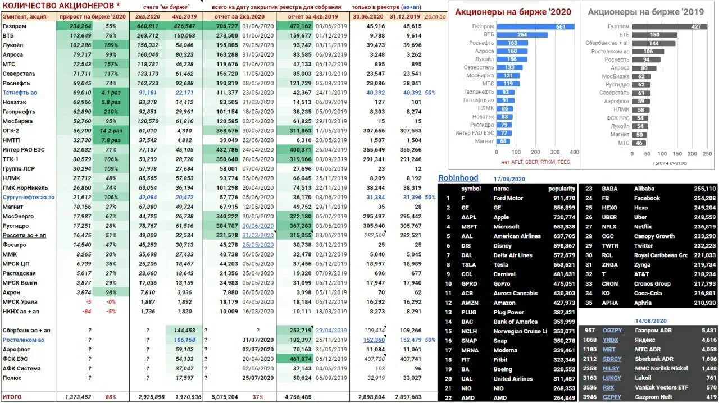Click underlined date 31/03/2020 in Россети row

click(257, 235)
